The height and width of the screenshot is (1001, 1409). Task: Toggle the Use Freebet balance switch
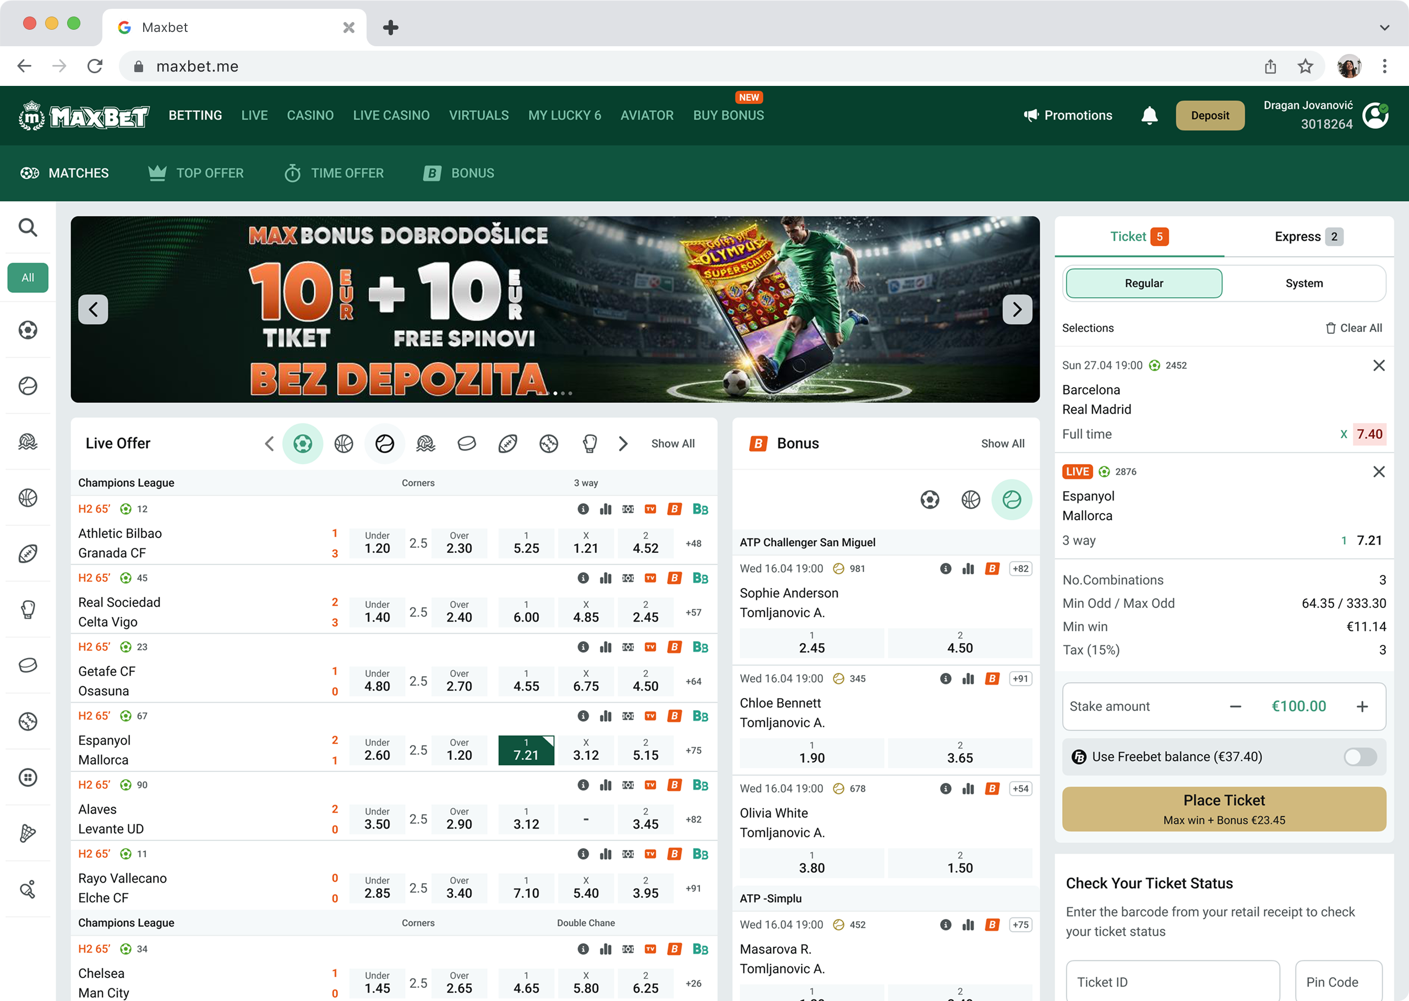click(1359, 757)
